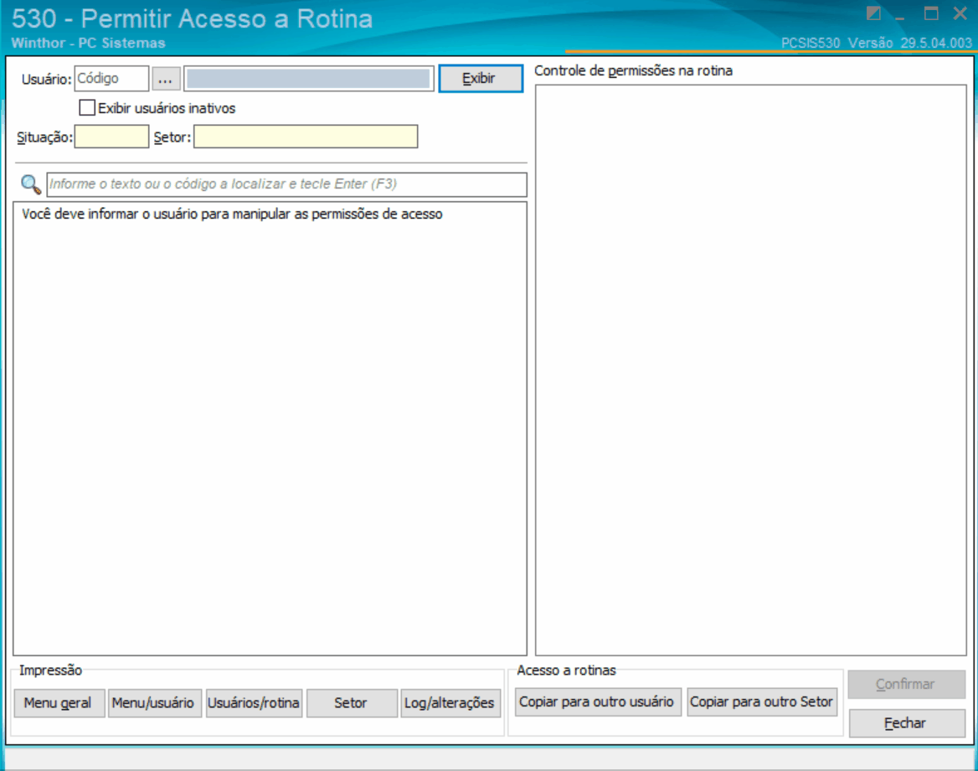This screenshot has width=978, height=771.
Task: Click the Setor print button
Action: [352, 703]
